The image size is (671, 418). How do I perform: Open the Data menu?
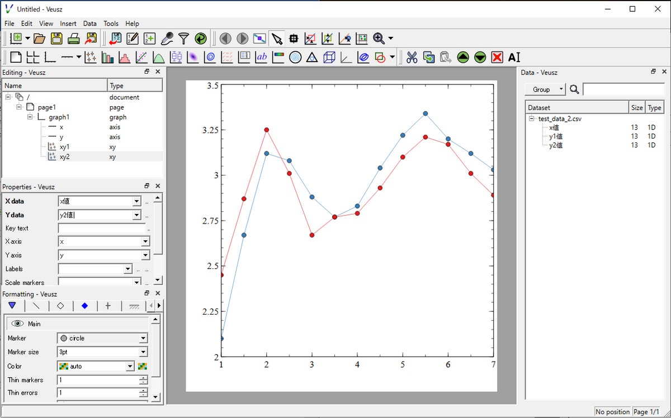tap(90, 23)
